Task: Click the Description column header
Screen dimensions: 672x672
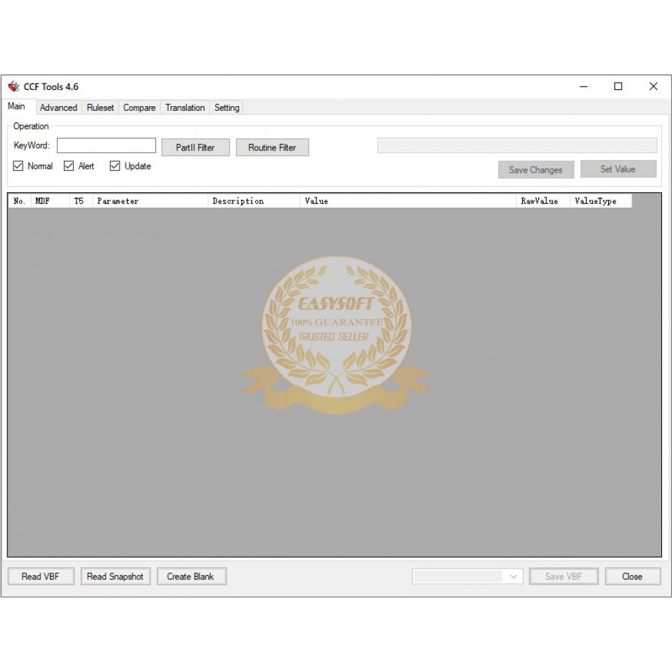Action: pyautogui.click(x=254, y=201)
